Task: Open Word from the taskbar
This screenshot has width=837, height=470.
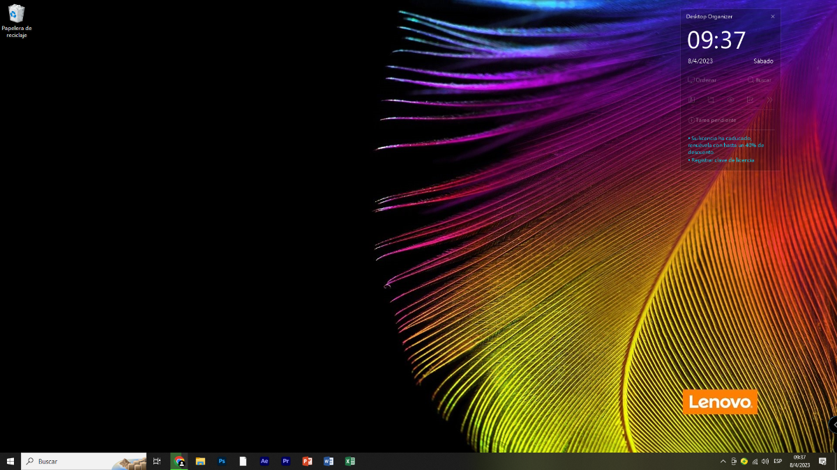Action: click(329, 461)
